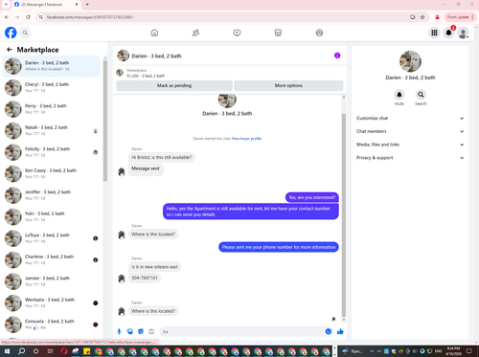Record a voice clip with microphone icon
The height and width of the screenshot is (357, 479).
pyautogui.click(x=119, y=331)
